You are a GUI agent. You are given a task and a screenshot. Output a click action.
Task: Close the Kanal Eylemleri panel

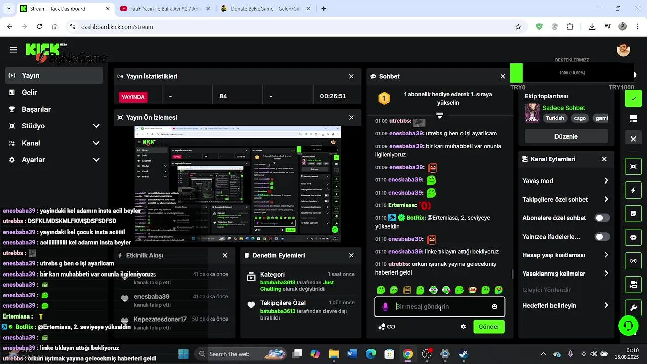coord(604,159)
